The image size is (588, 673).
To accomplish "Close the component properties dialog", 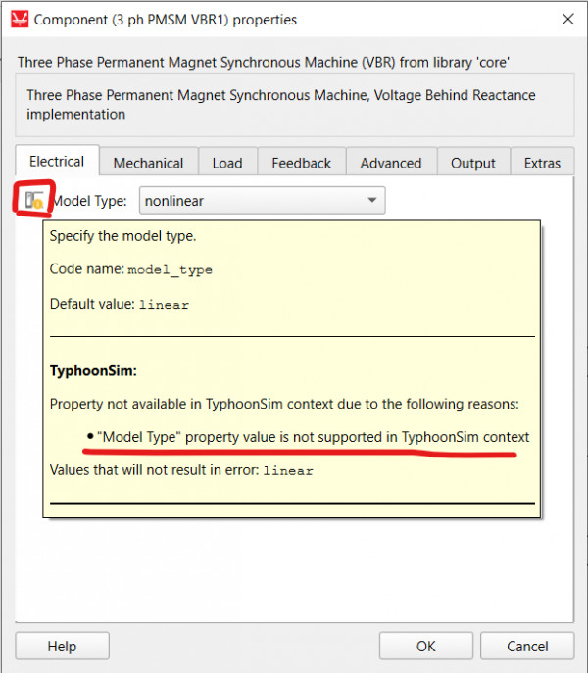I will 567,19.
